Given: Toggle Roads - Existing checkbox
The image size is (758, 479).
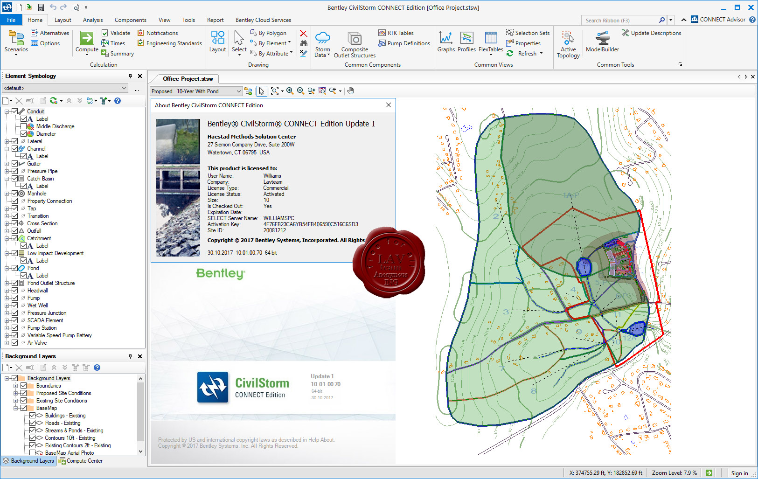Looking at the screenshot, I should tap(32, 423).
